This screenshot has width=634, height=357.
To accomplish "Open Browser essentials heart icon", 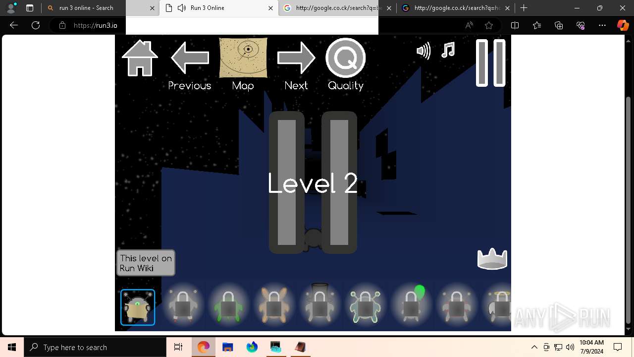I will coord(581,25).
